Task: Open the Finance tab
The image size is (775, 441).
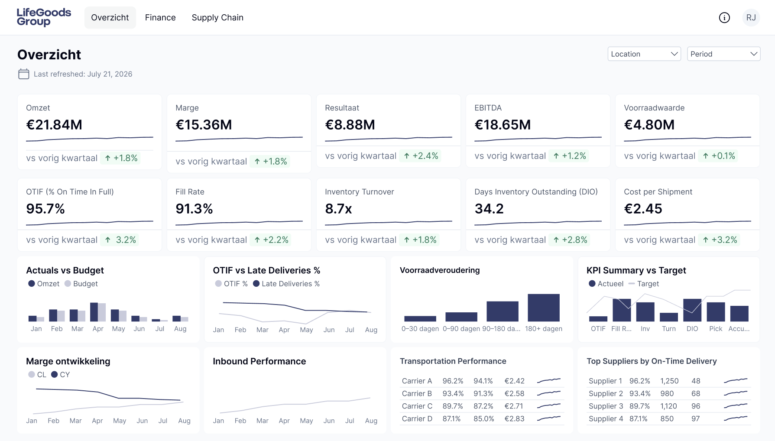Action: point(160,18)
